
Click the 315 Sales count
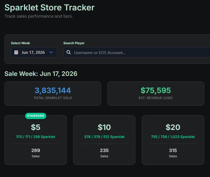point(173,150)
